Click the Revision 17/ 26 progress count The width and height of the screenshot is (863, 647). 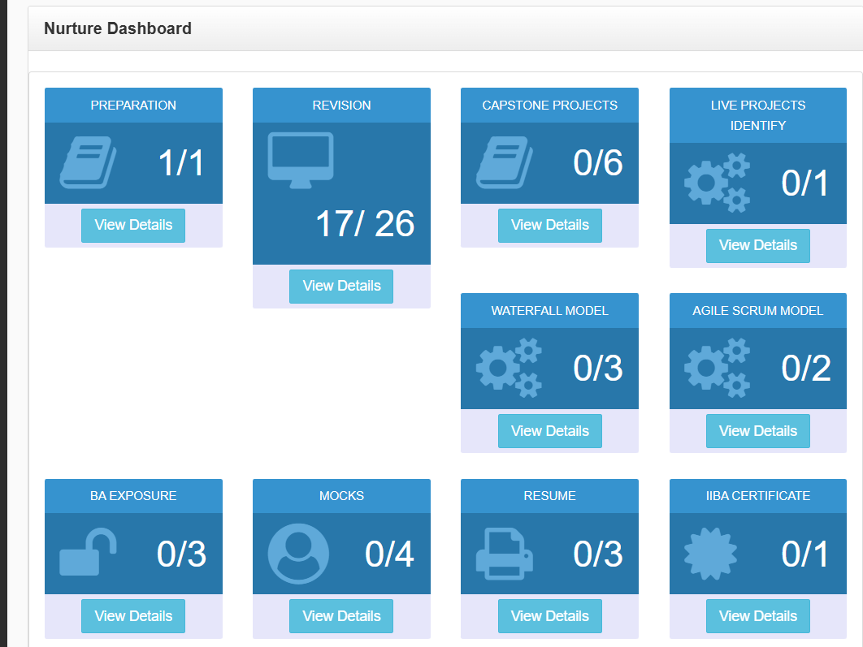(365, 224)
